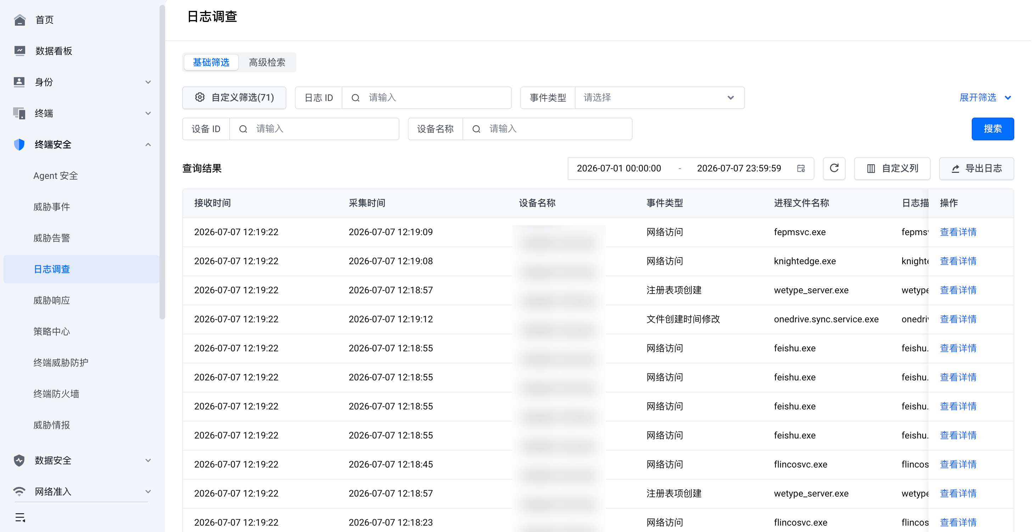Click the home icon in sidebar

tap(19, 19)
